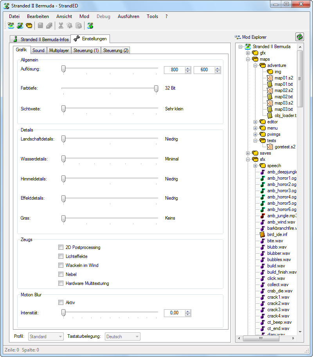
Task: Refresh the Mod Explorer with green arrows button
Action: coord(300,37)
